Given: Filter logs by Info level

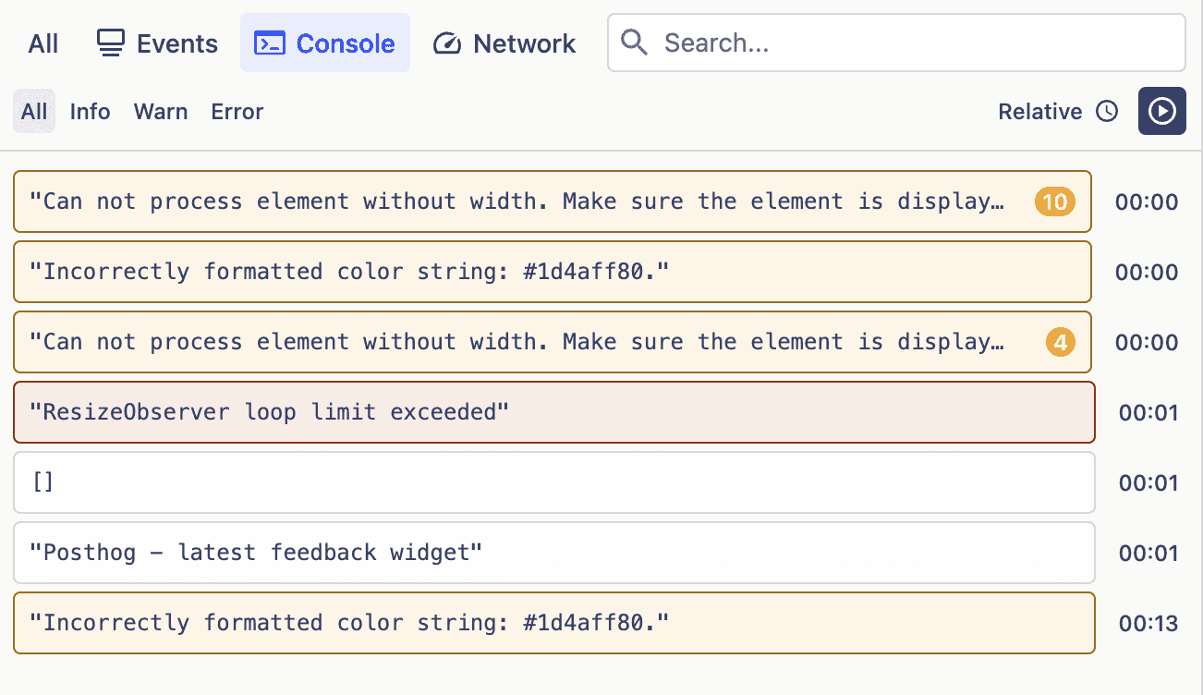Looking at the screenshot, I should pyautogui.click(x=90, y=112).
